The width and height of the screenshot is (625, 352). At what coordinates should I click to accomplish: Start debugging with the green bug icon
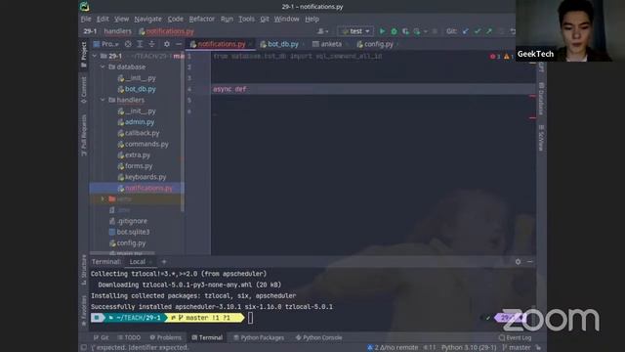[394, 31]
